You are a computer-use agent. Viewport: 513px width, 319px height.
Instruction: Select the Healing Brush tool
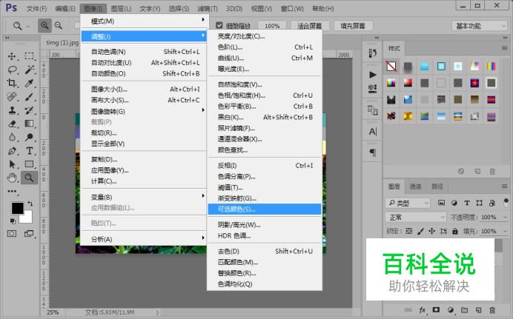(12, 97)
